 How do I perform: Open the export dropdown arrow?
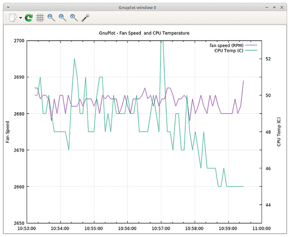click(20, 18)
